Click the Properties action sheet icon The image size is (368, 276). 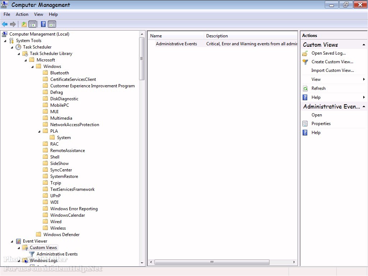click(x=305, y=124)
